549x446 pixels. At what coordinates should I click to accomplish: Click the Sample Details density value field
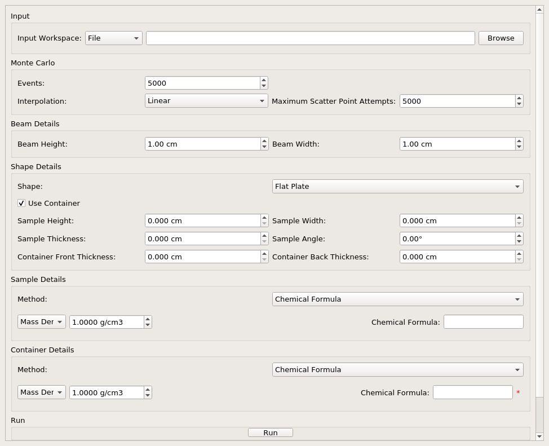[107, 322]
